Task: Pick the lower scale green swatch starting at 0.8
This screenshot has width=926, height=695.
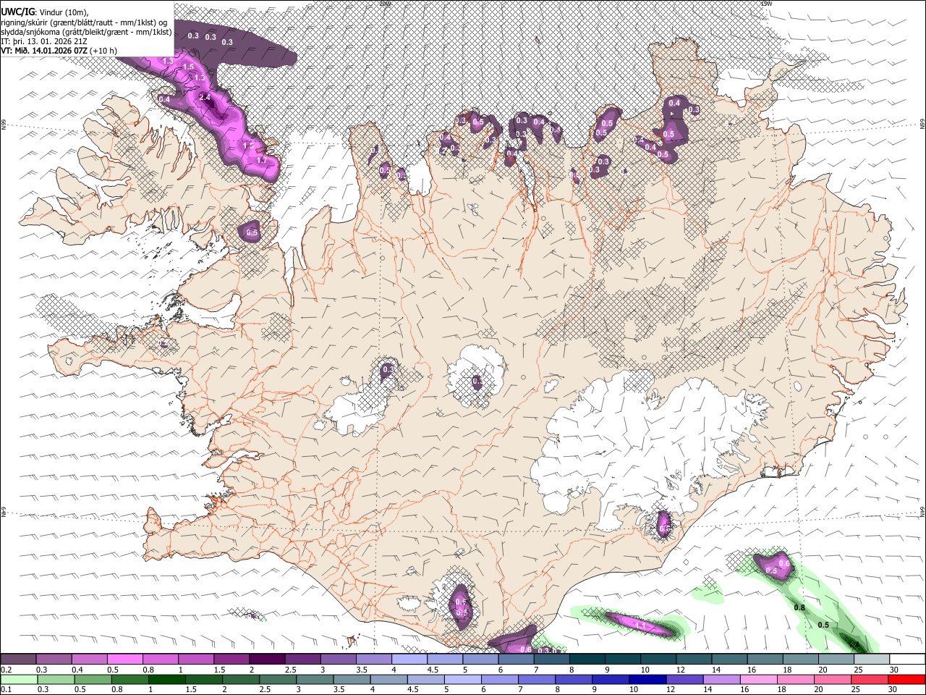Action: [130, 679]
